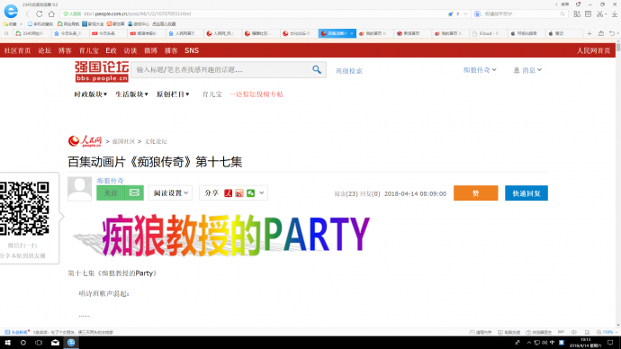Click the orange 赞 like button

[x=476, y=193]
